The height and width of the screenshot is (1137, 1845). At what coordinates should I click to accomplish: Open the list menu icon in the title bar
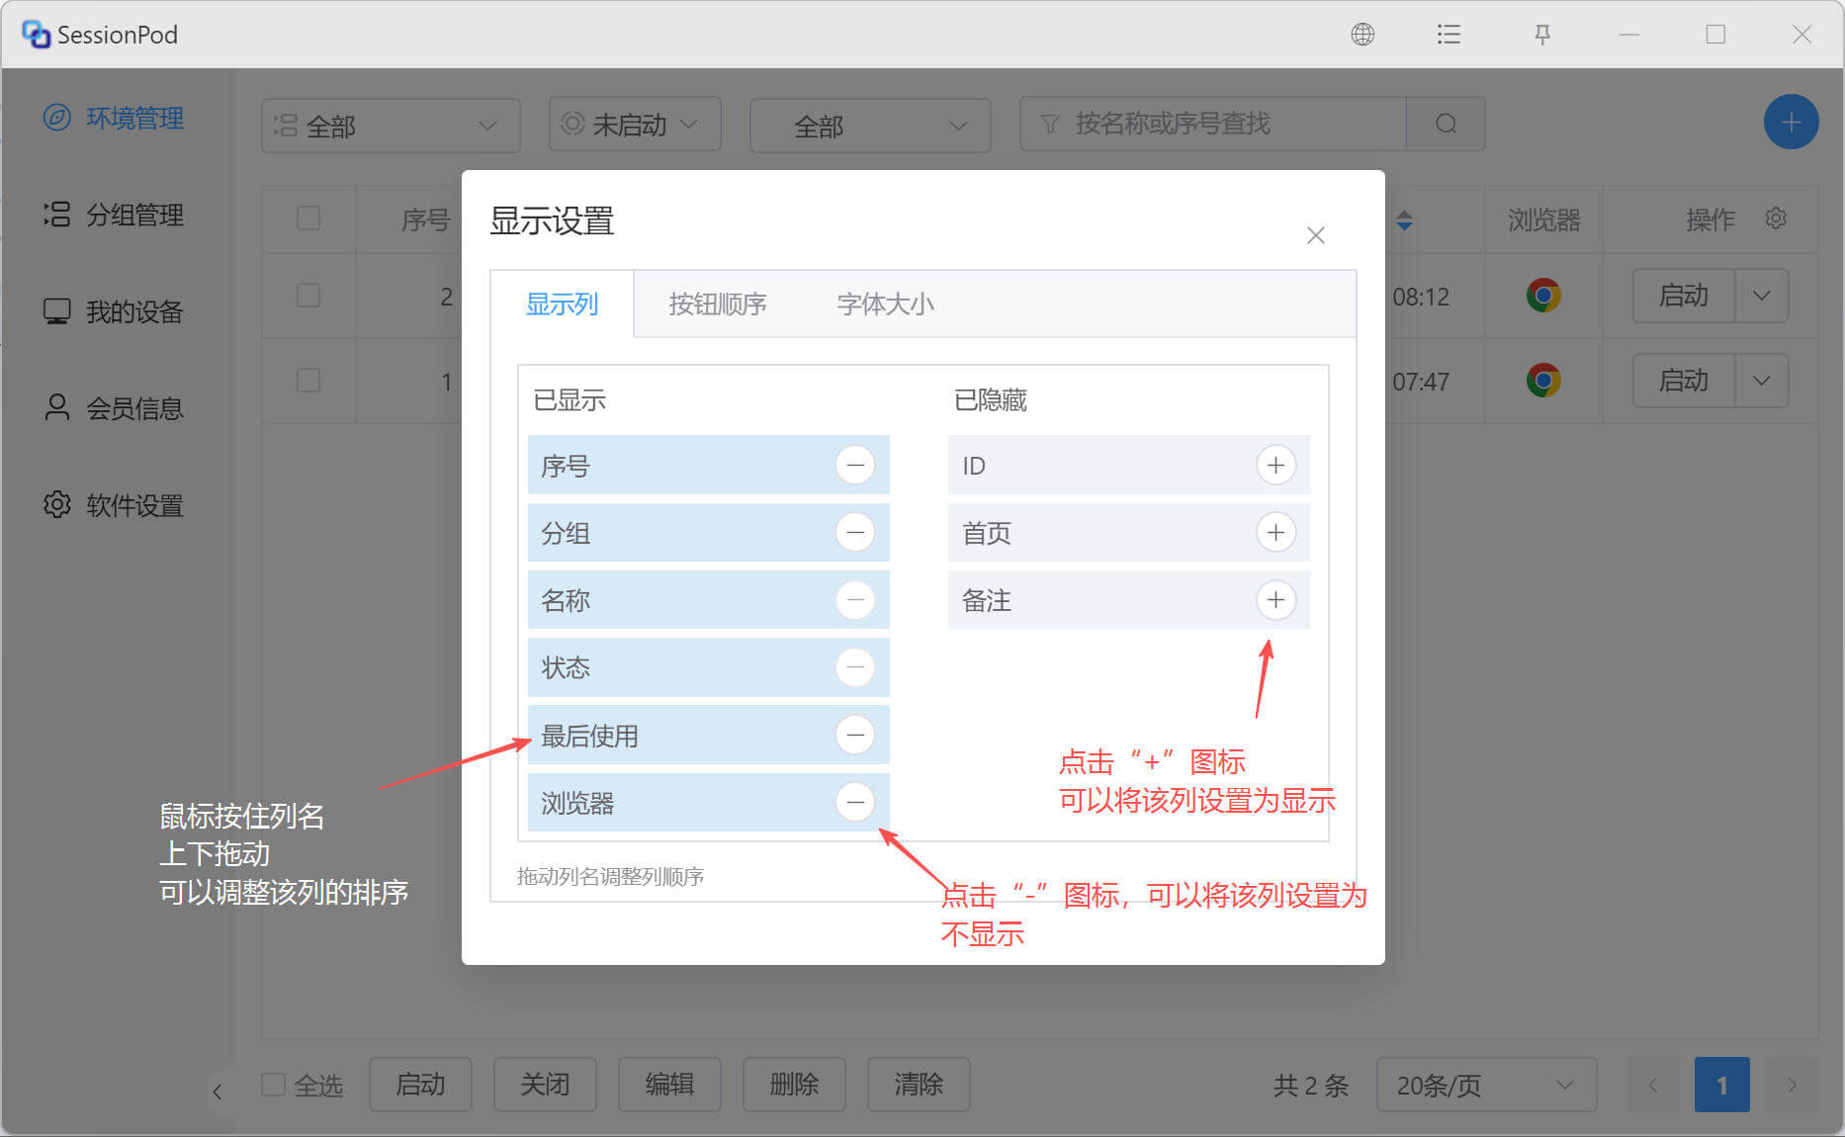tap(1449, 35)
